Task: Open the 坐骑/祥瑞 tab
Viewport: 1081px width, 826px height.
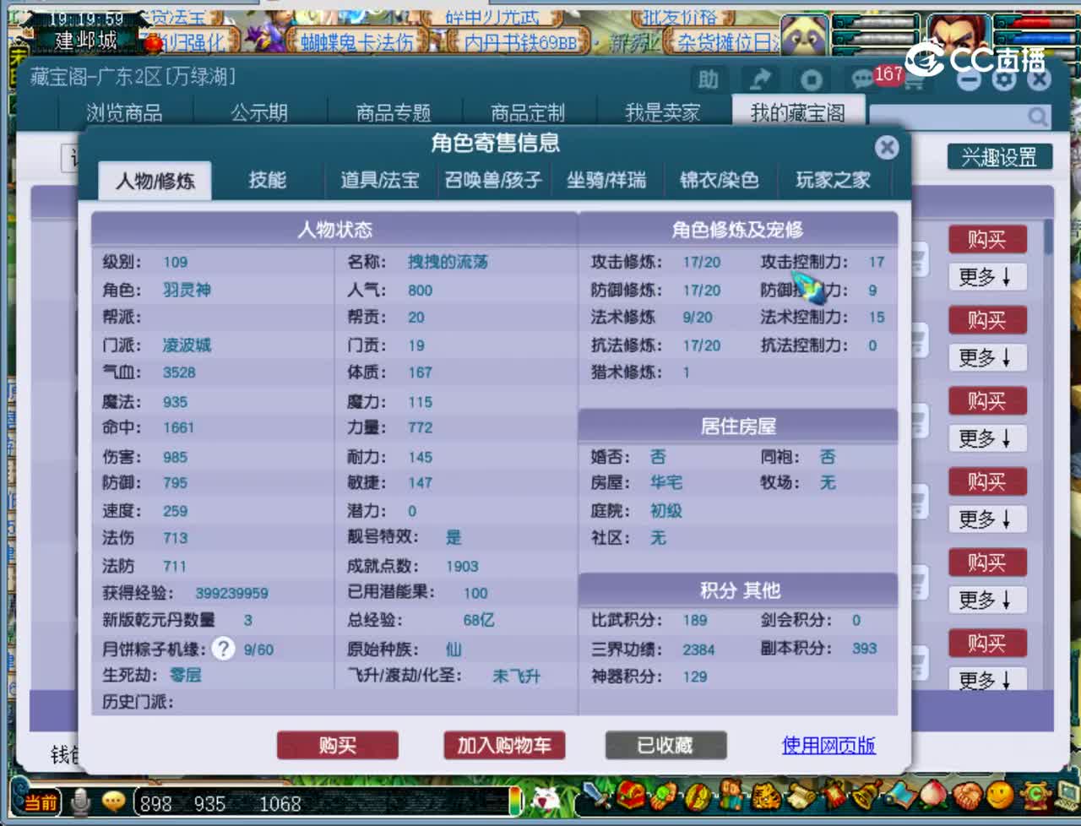Action: click(606, 180)
